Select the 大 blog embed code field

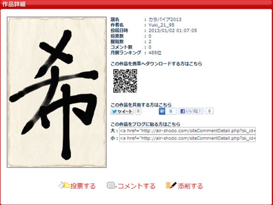click(187, 131)
